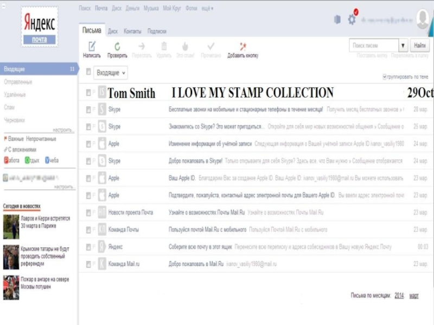This screenshot has width=434, height=325.
Task: Tick the checkbox for Яндекс email
Action: pos(88,247)
